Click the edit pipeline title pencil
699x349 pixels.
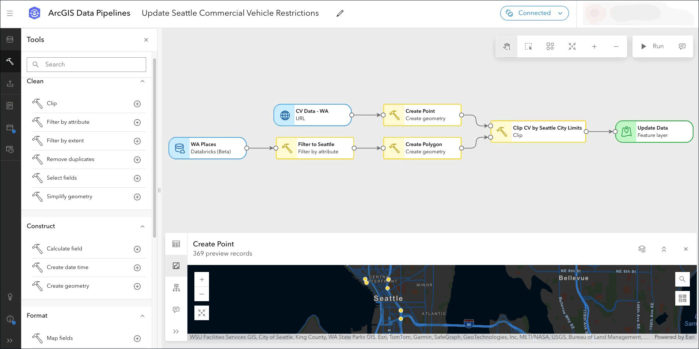click(340, 14)
